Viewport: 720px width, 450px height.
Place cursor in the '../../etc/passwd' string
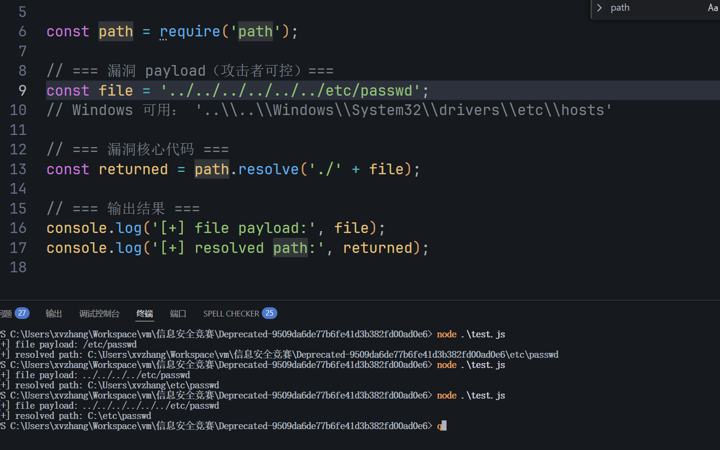290,90
